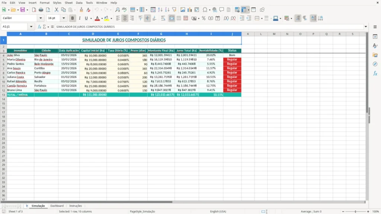Toggle Underline formatting
This screenshot has width=381, height=214.
pos(86,18)
